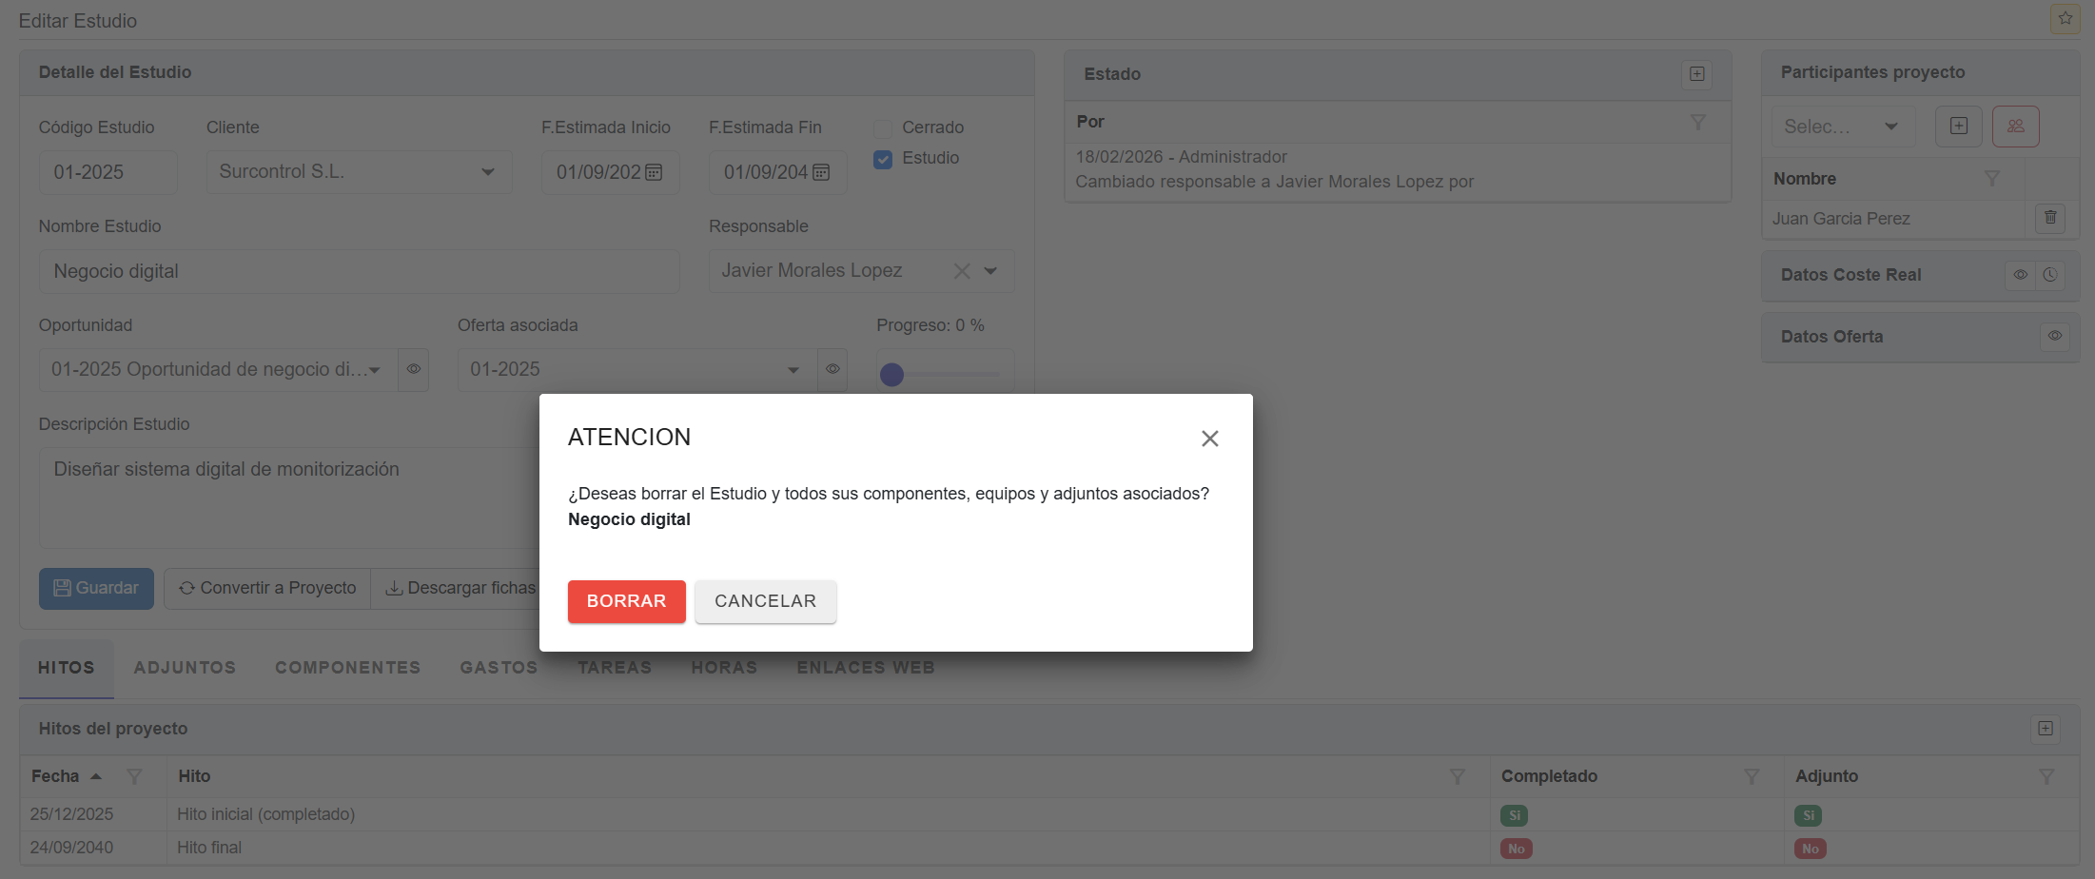Add new Estado entry with plus icon

[1696, 74]
